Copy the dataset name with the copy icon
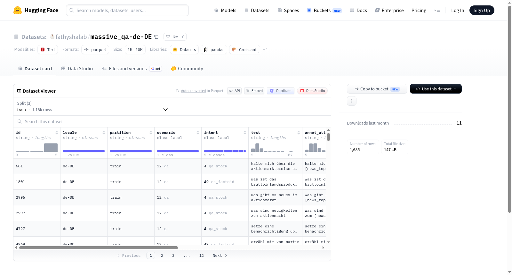The image size is (512, 275). click(x=156, y=37)
